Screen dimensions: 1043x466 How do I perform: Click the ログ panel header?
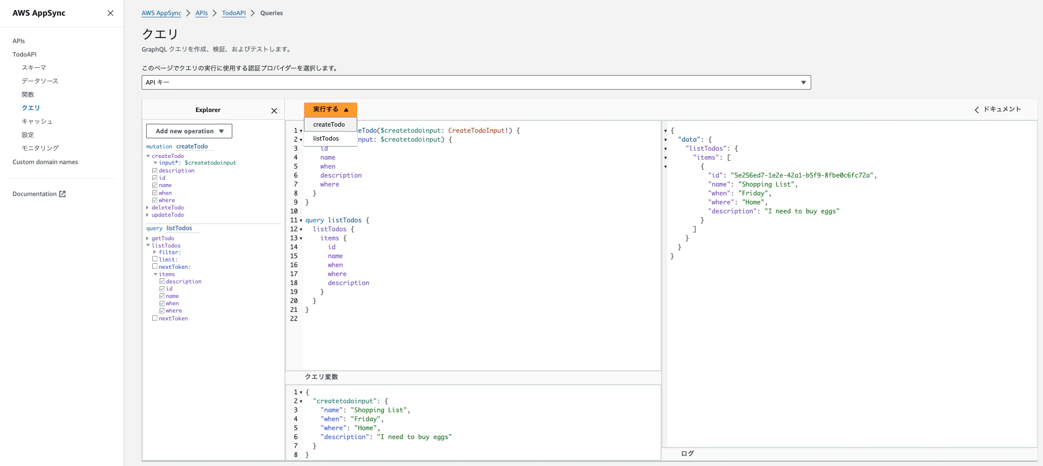click(x=687, y=454)
